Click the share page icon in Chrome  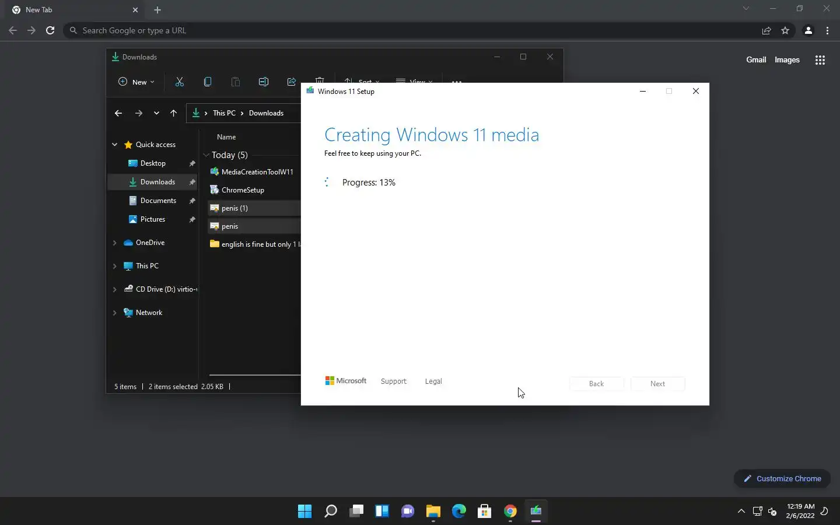[x=766, y=30]
